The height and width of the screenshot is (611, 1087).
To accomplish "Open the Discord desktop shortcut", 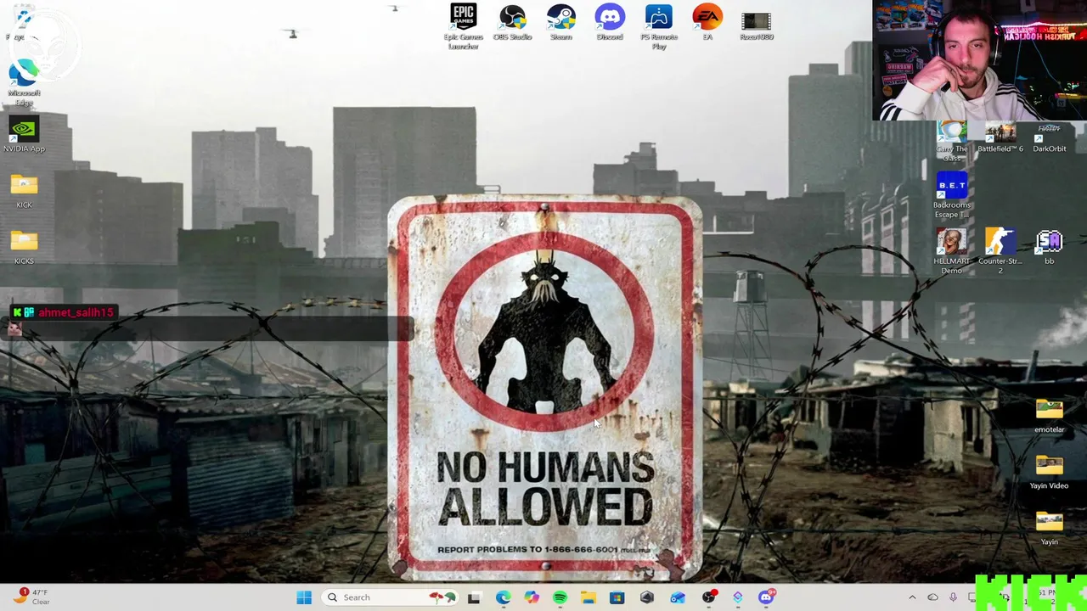I will click(610, 23).
